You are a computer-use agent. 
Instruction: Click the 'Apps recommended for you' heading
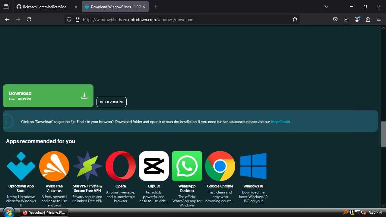[x=40, y=141]
